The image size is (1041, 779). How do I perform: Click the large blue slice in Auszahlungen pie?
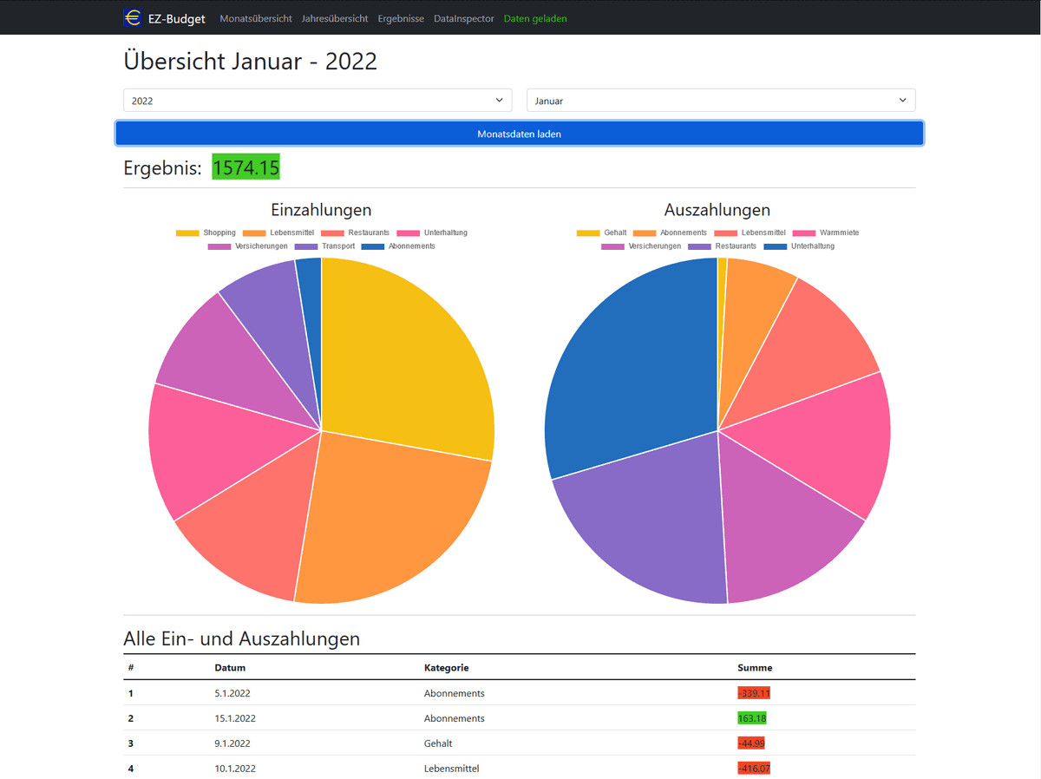pyautogui.click(x=633, y=364)
